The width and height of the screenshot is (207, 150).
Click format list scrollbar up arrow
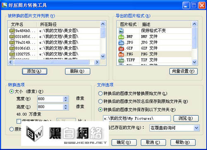point(194,24)
